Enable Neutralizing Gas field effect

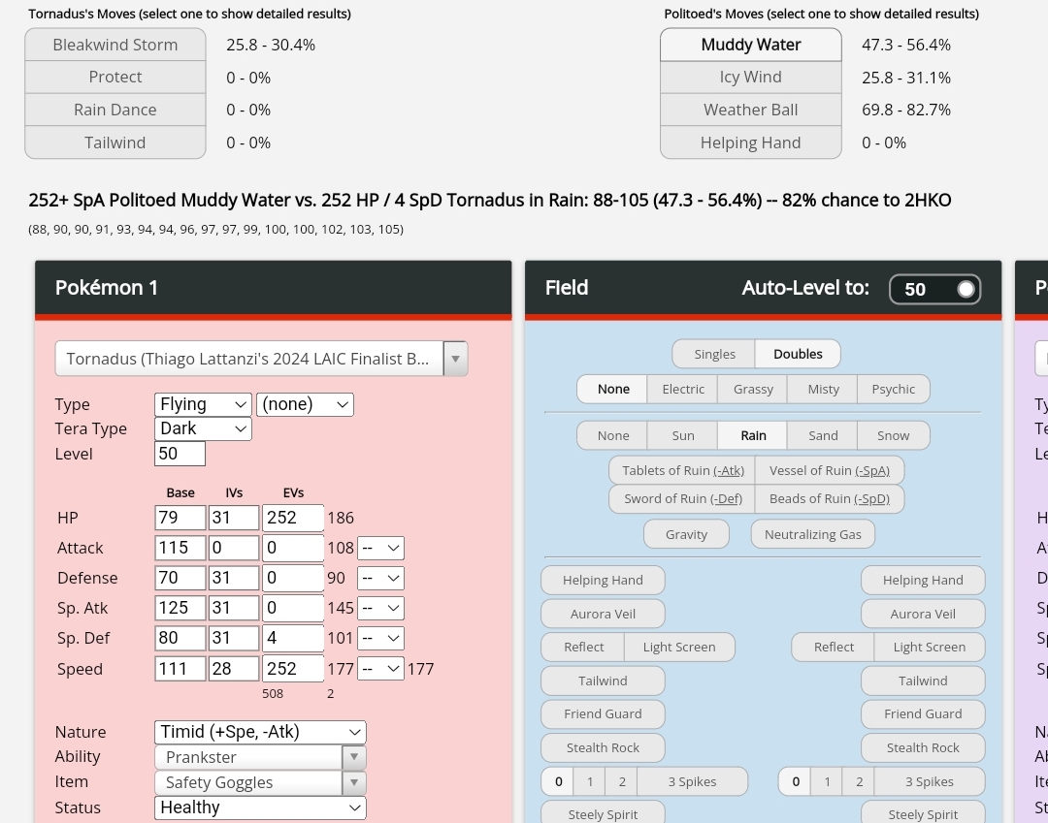[813, 534]
